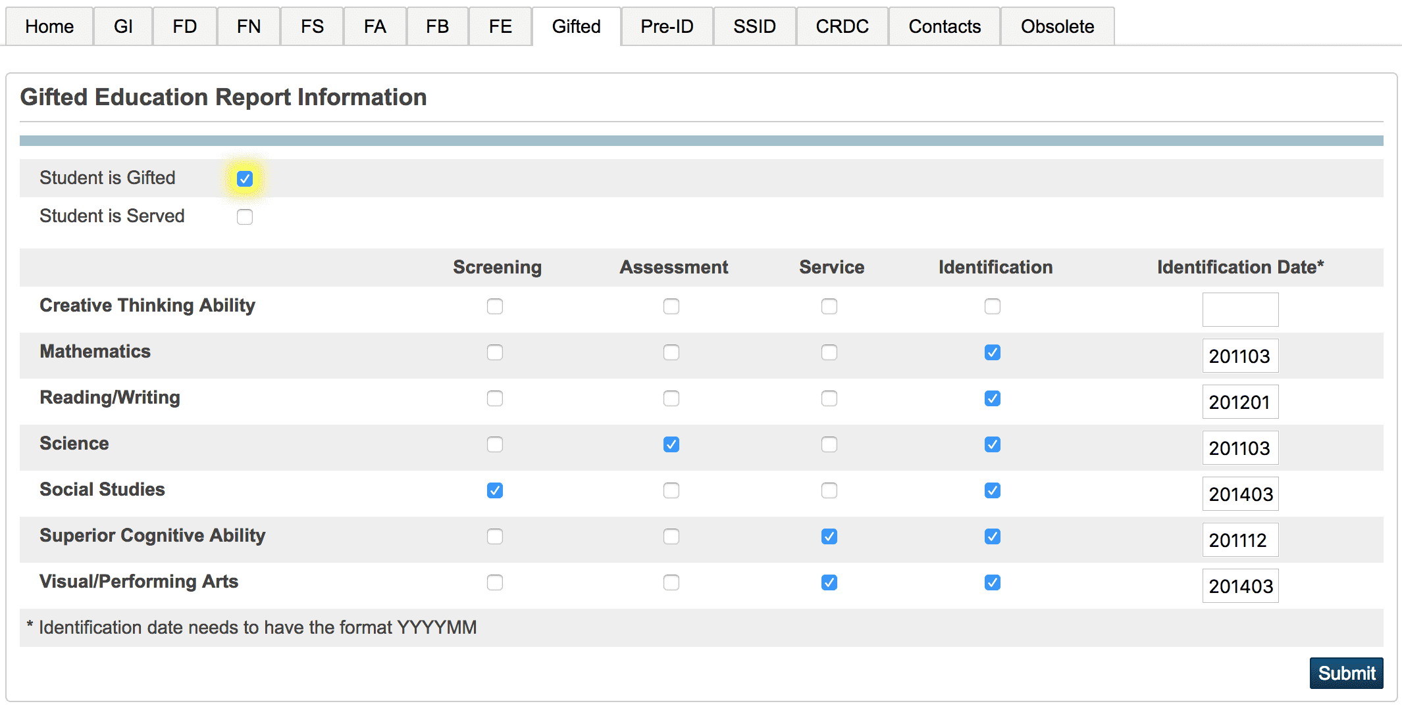The image size is (1402, 710).
Task: Go to the Contacts tab
Action: [945, 26]
